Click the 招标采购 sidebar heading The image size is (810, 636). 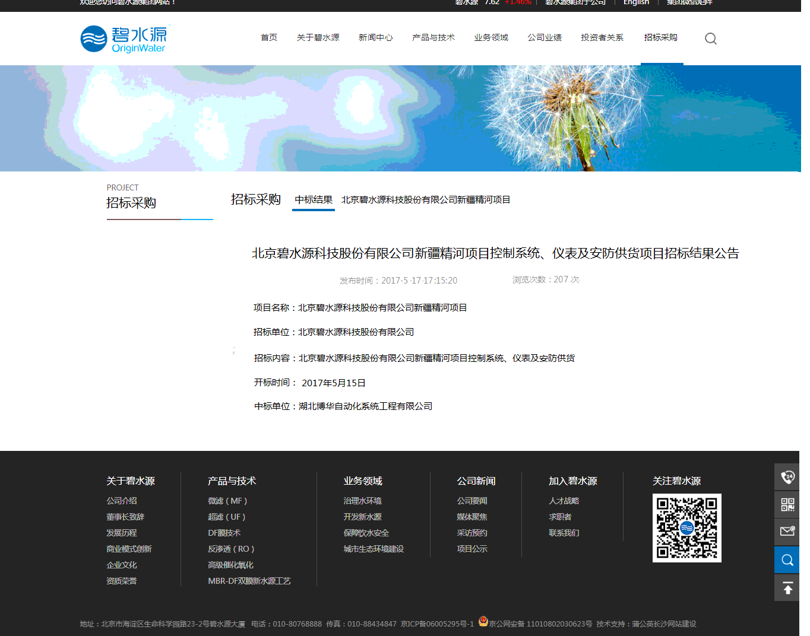pyautogui.click(x=131, y=203)
